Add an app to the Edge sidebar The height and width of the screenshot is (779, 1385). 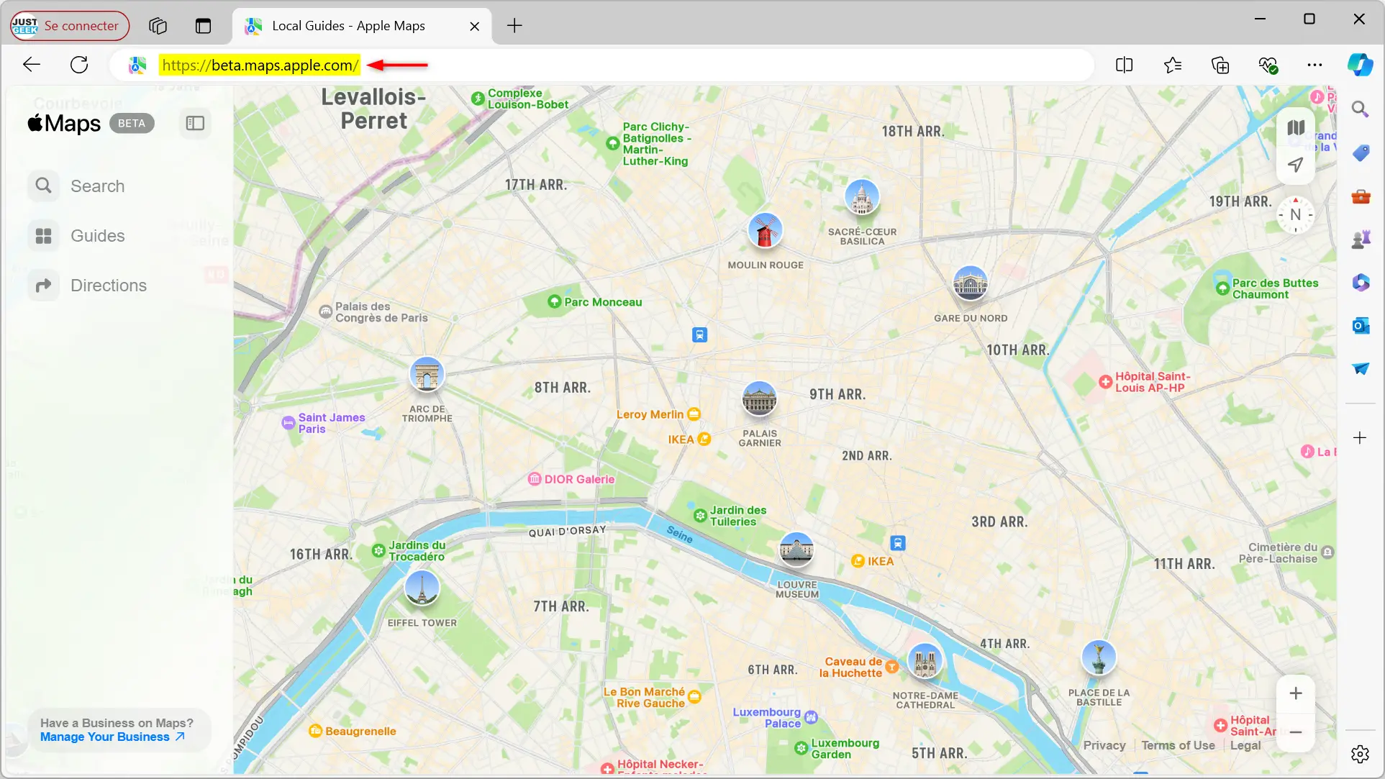[1360, 437]
